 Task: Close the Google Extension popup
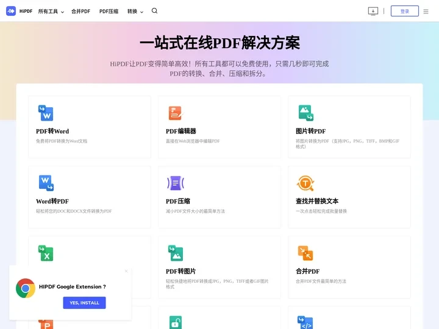click(126, 271)
